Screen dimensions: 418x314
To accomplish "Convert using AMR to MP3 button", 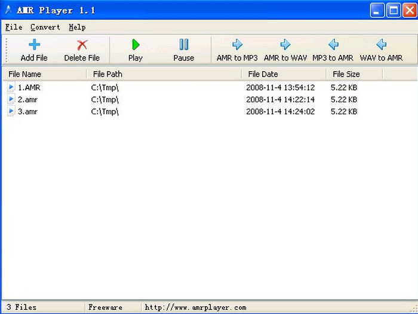I will pyautogui.click(x=237, y=50).
